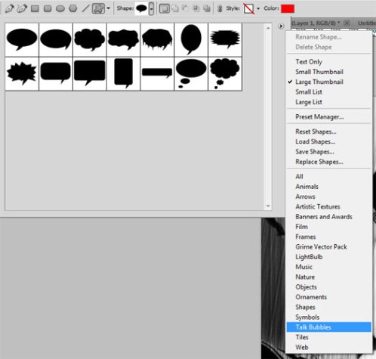Choose the Polygon shape tool
Image resolution: width=376 pixels, height=359 pixels.
[x=73, y=8]
